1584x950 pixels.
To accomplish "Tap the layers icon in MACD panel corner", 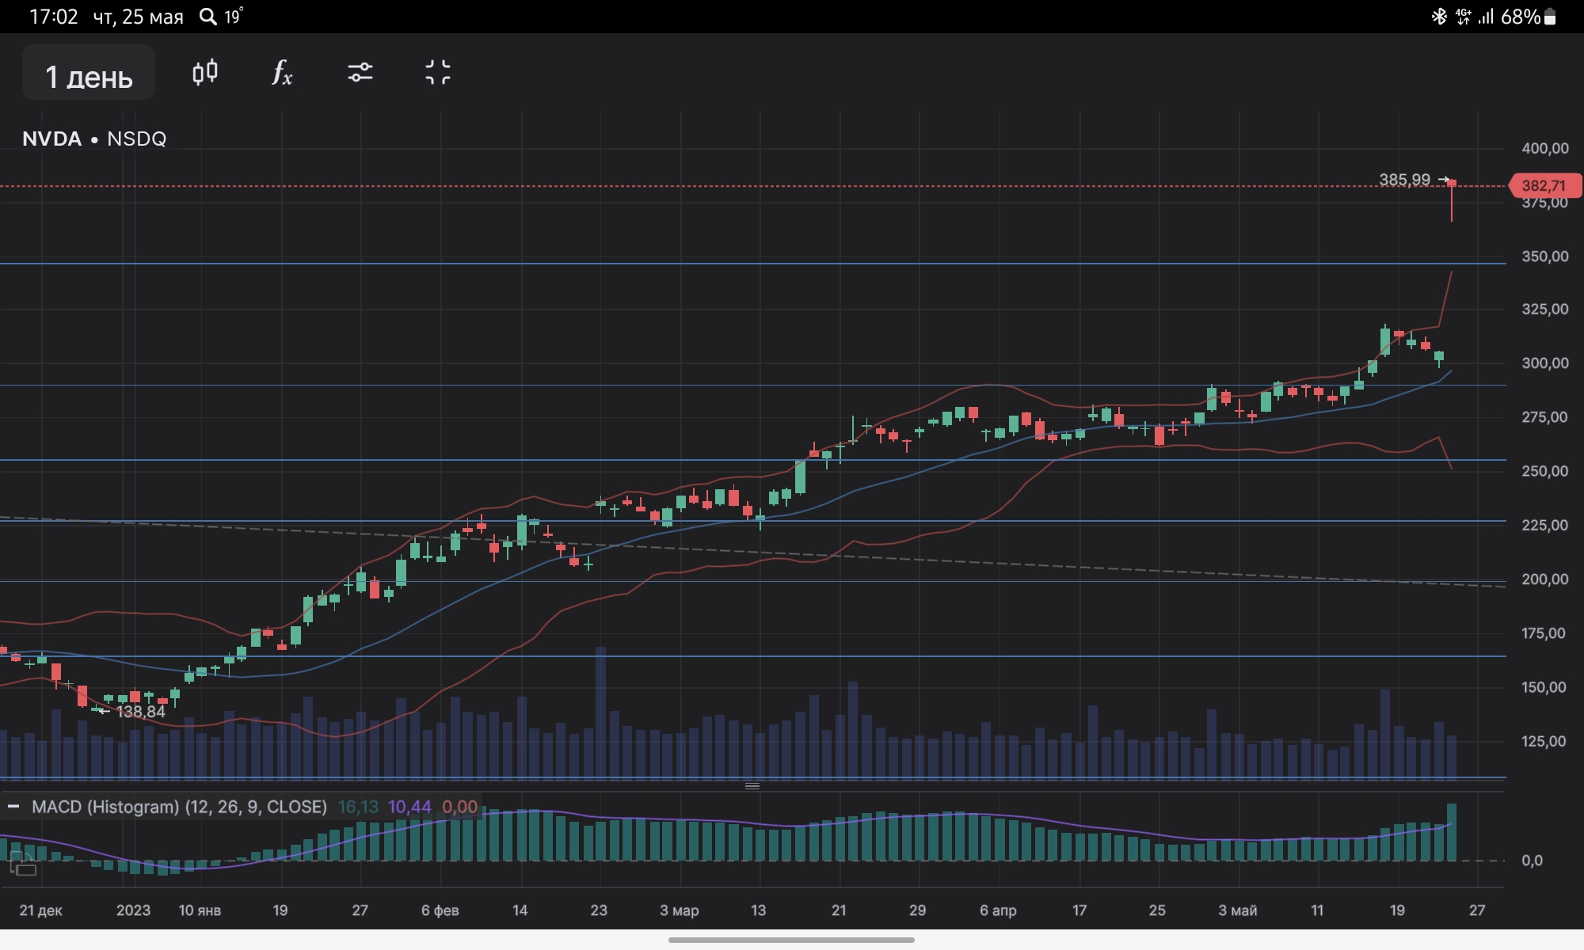I will tap(23, 864).
